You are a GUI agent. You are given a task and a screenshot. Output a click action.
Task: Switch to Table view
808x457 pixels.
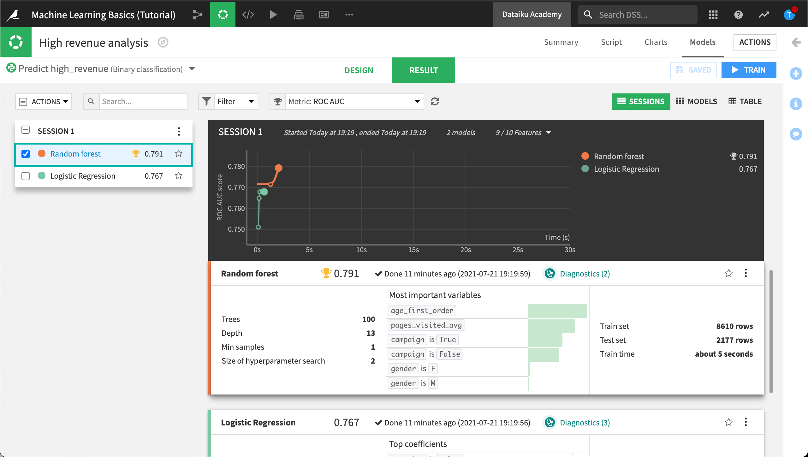(x=745, y=101)
